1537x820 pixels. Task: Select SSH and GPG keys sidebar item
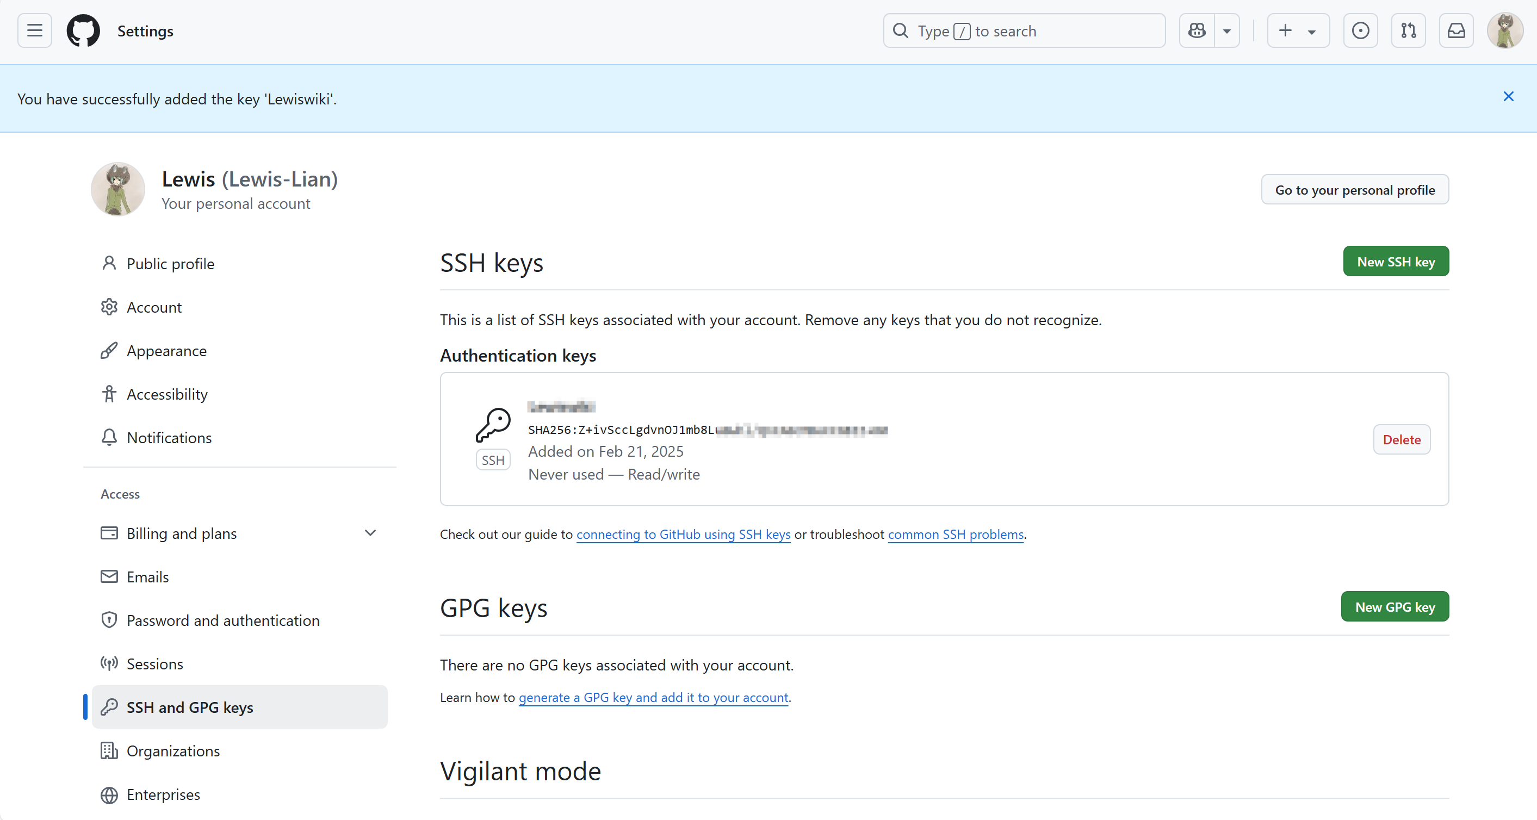pos(239,707)
